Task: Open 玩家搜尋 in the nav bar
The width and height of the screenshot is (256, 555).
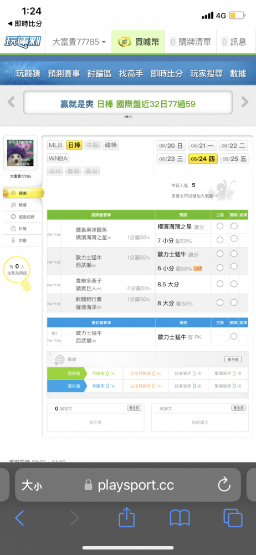Action: [207, 74]
